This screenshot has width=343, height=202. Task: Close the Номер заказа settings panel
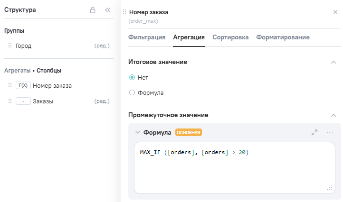pyautogui.click(x=335, y=12)
